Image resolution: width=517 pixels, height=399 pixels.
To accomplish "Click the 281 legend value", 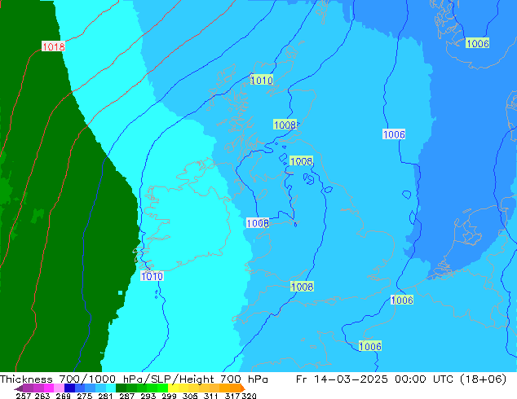I will coord(105,396).
